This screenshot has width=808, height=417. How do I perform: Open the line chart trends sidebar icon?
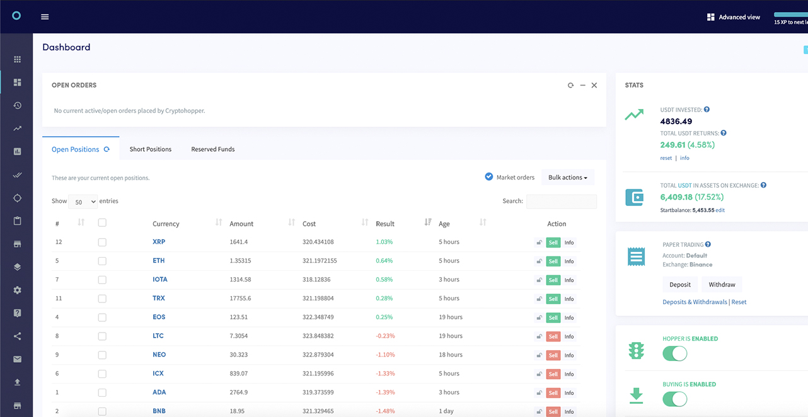point(16,129)
